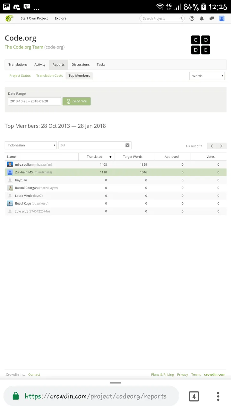Open Project Status report
Viewport: 231px width, 411px height.
[x=20, y=76]
